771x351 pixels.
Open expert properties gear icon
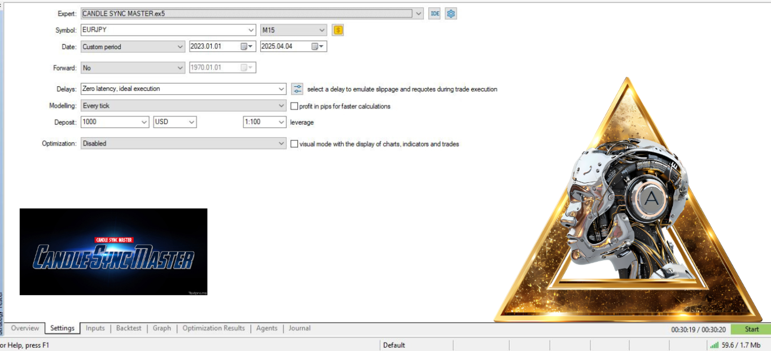[x=450, y=14]
